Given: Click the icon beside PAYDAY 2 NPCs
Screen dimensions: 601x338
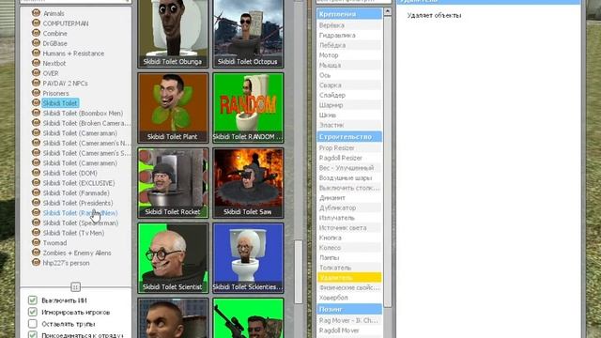Looking at the screenshot, I should tap(36, 83).
